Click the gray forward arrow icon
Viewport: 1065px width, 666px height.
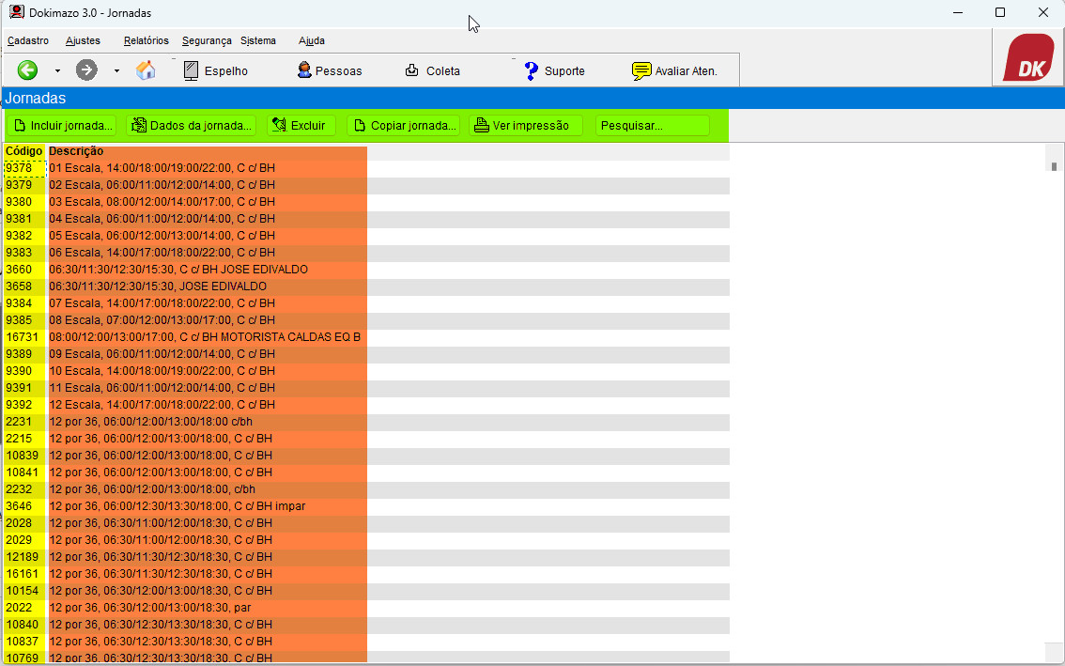coord(86,70)
